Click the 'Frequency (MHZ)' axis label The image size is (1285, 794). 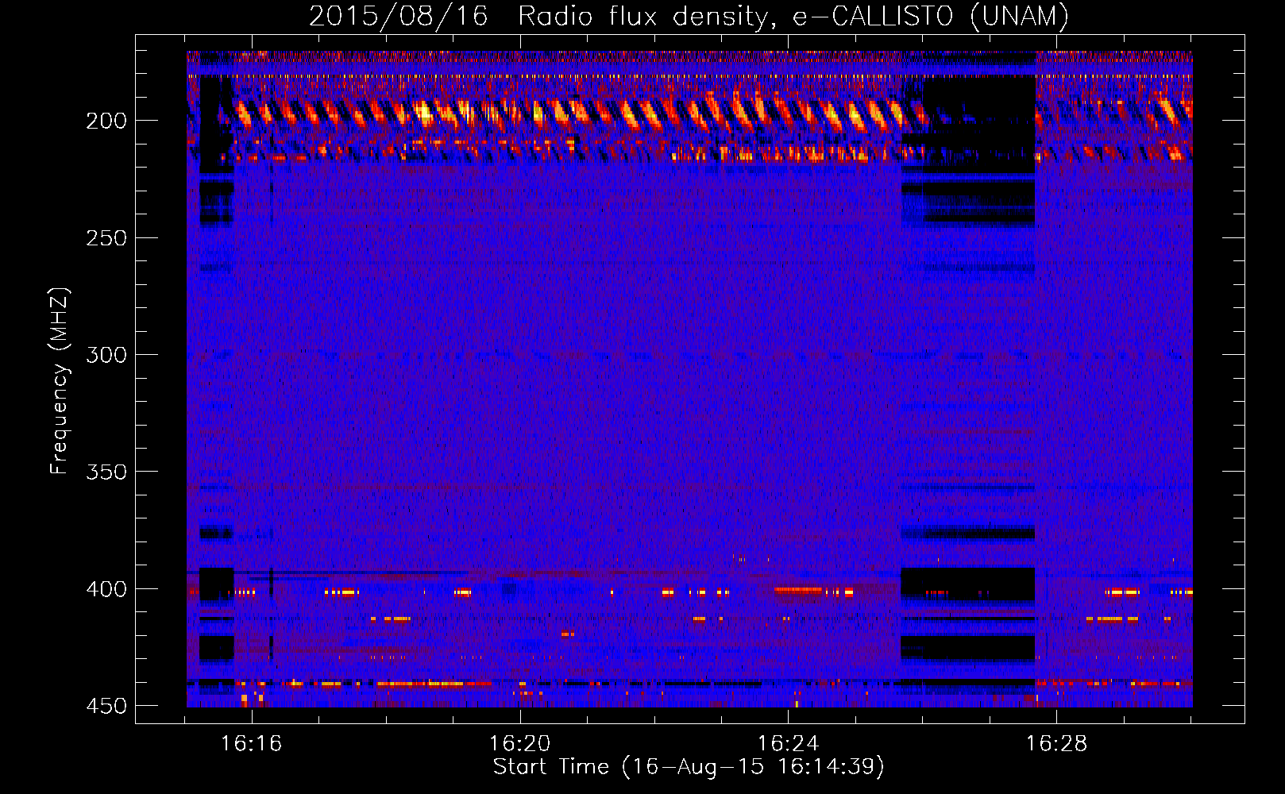60,381
